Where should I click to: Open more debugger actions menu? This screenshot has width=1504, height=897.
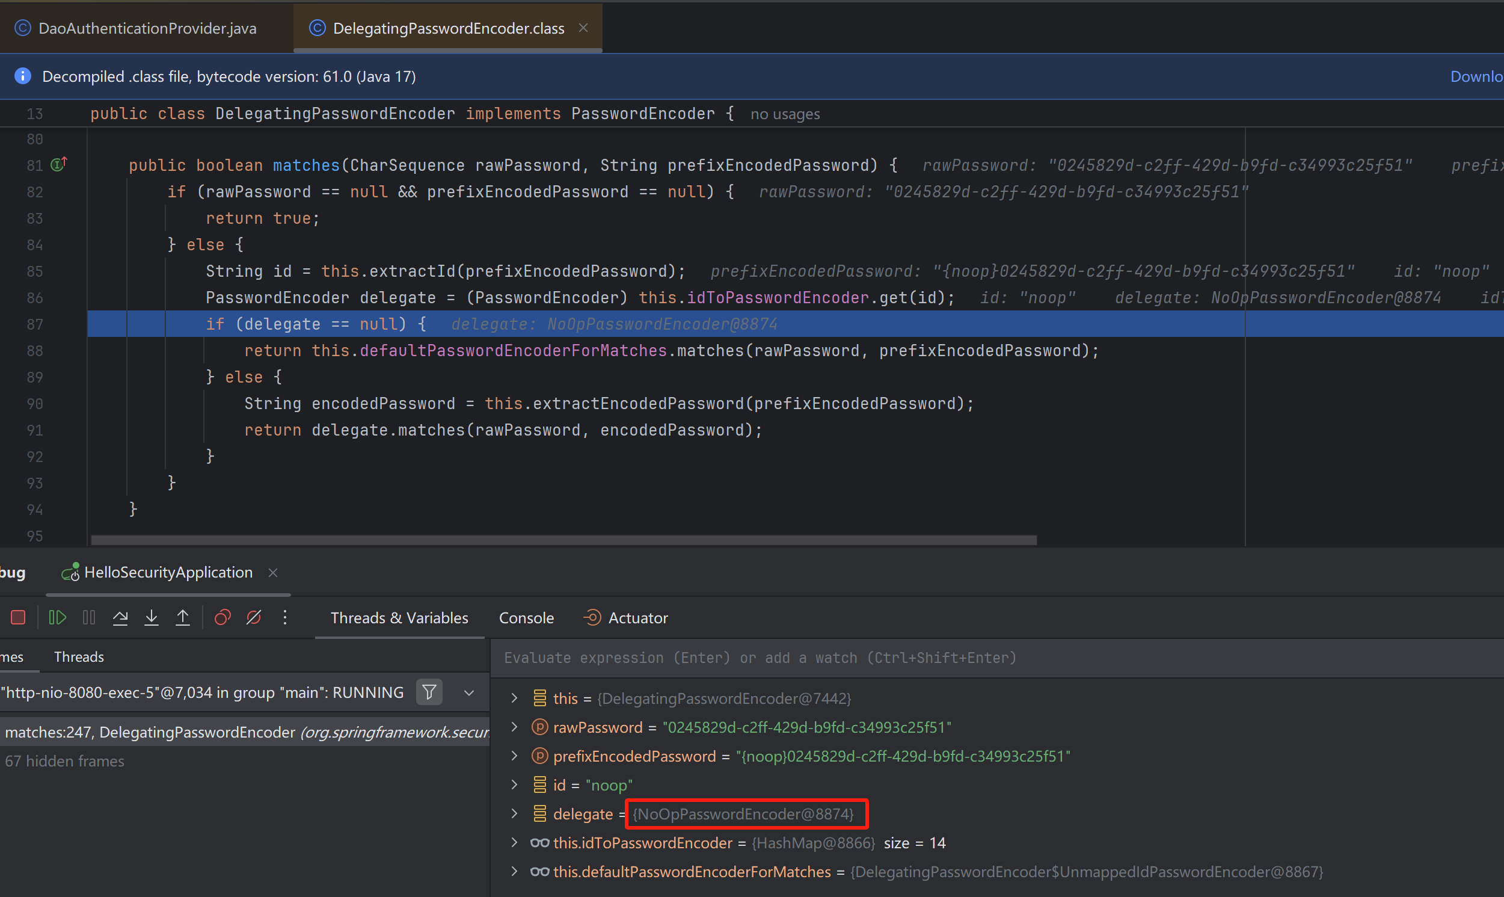click(285, 617)
